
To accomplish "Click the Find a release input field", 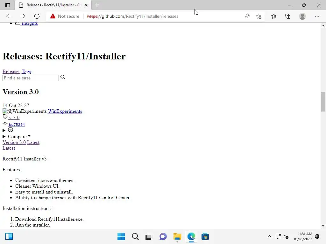I will (31, 78).
